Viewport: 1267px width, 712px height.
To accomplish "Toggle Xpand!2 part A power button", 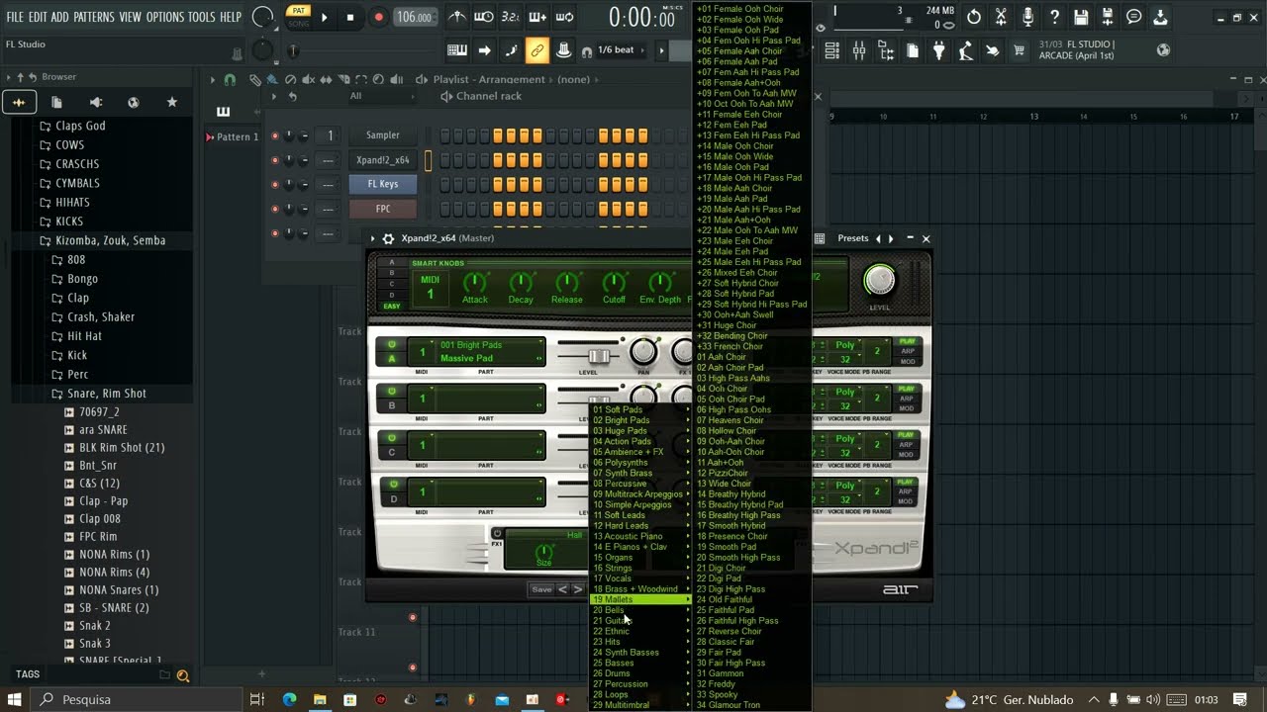I will click(x=392, y=345).
